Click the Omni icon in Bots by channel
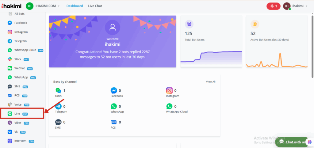Image resolution: width=314 pixels, height=148 pixels. click(x=58, y=90)
